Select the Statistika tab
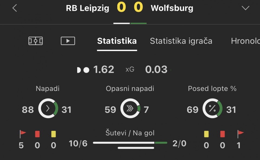 click(x=117, y=41)
